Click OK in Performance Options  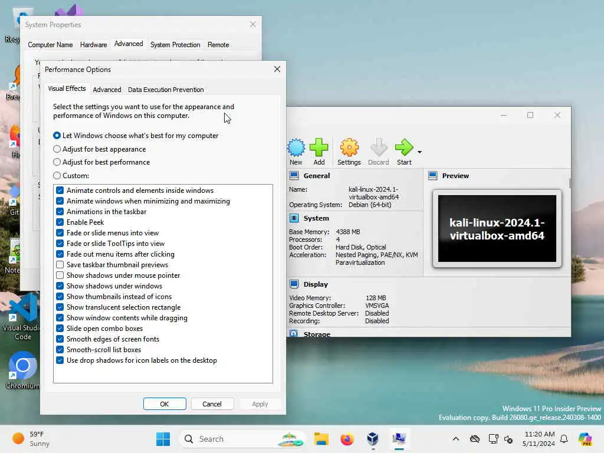(165, 404)
